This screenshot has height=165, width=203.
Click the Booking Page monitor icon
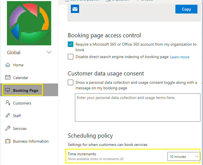[8, 90]
